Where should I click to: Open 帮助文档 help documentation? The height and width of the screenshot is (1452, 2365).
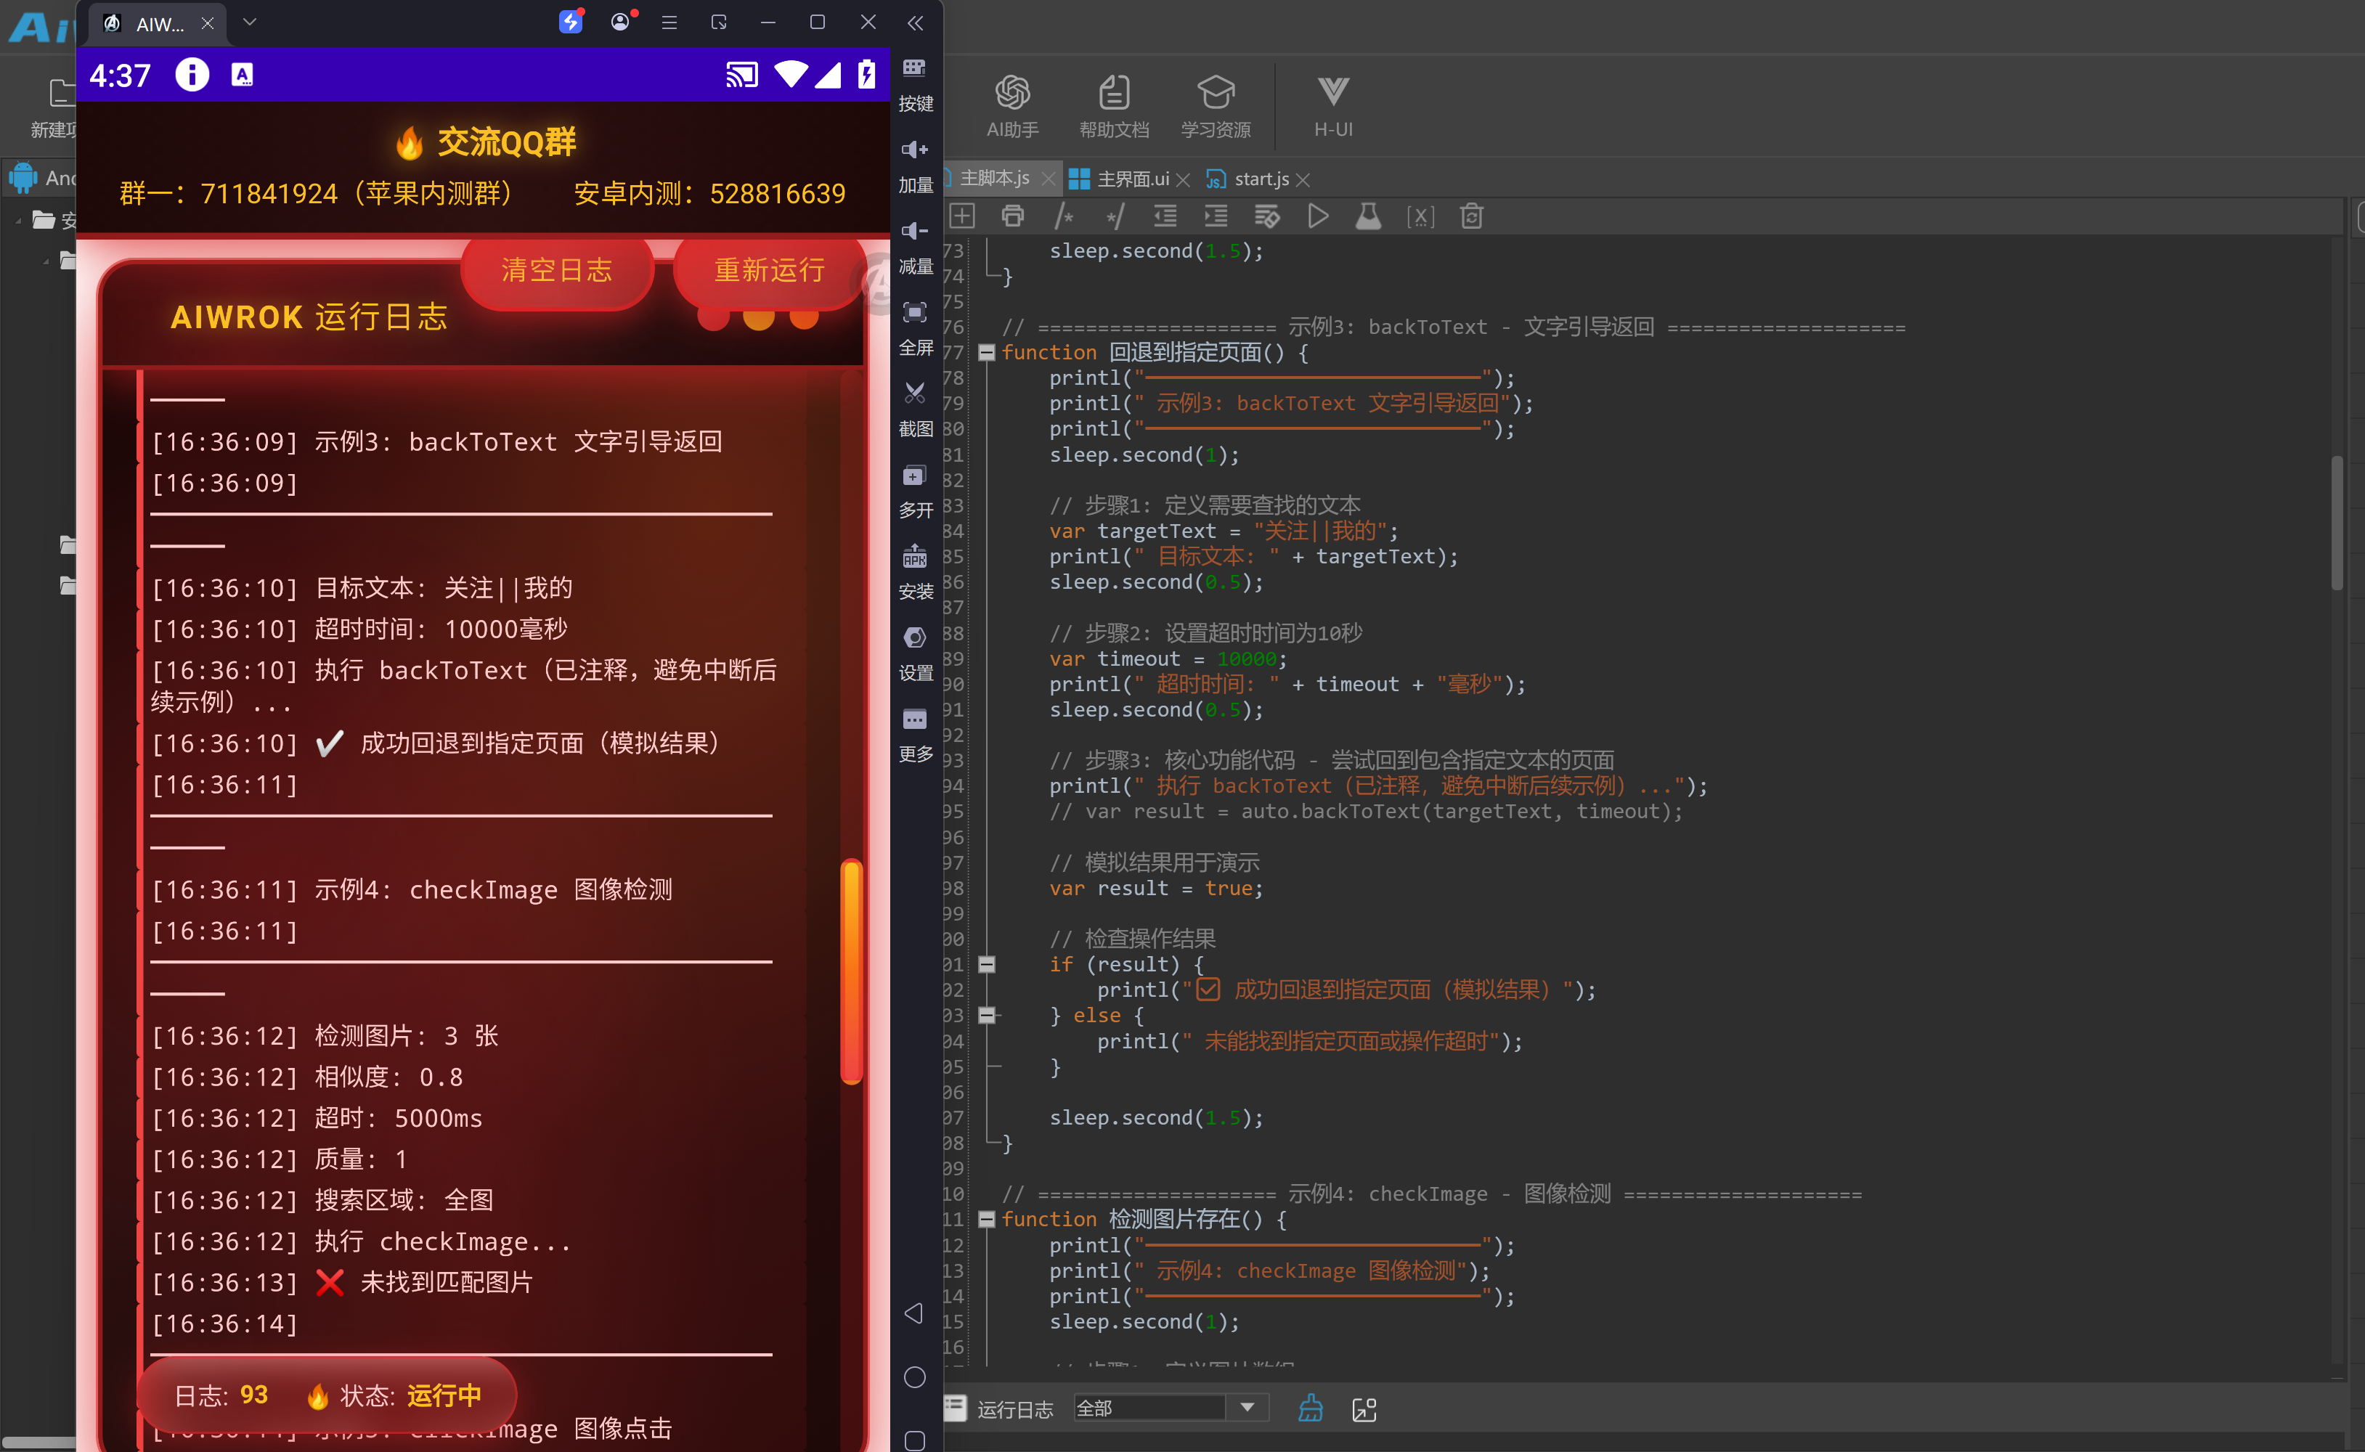tap(1114, 106)
